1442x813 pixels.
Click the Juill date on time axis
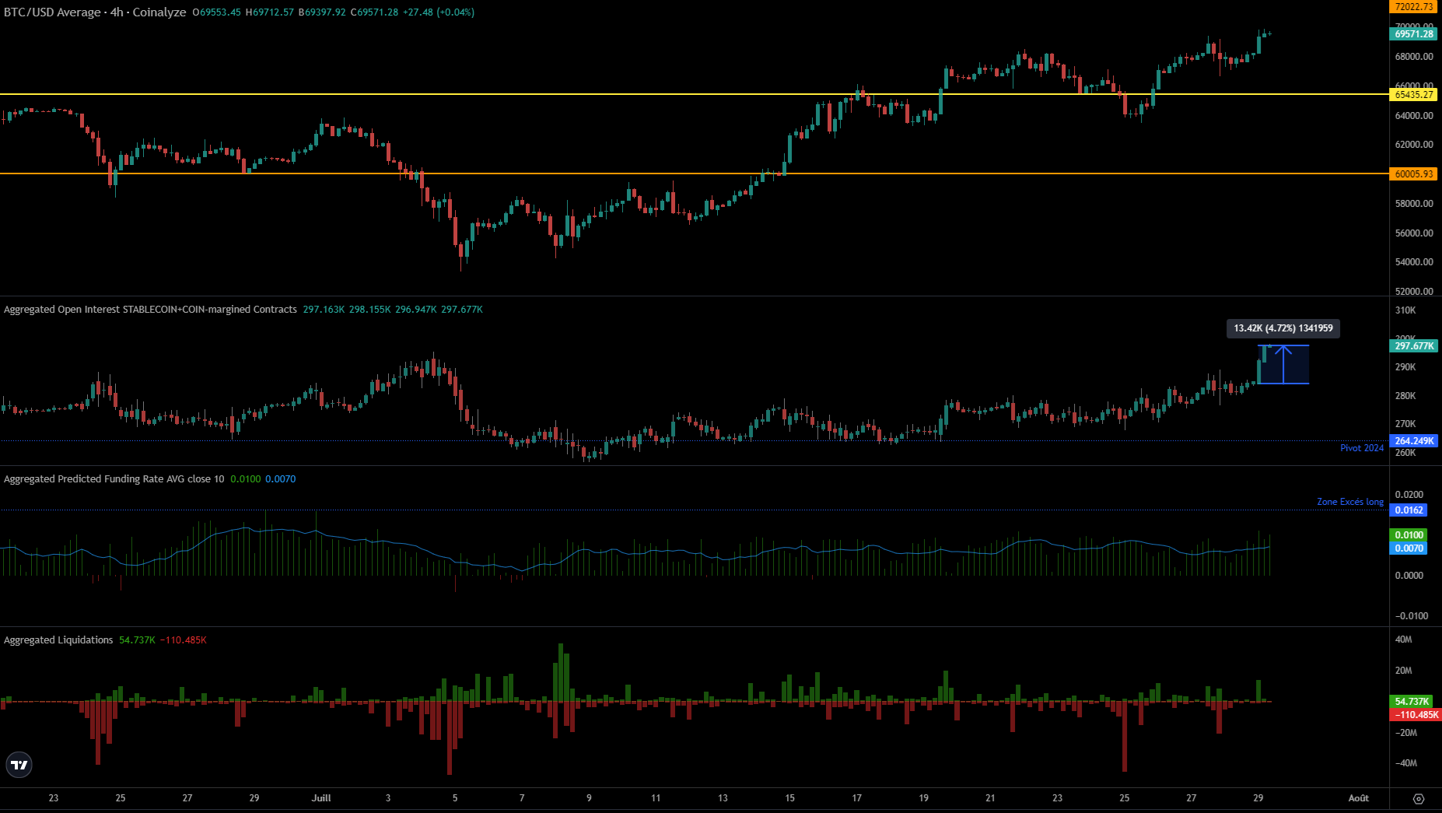click(x=320, y=798)
